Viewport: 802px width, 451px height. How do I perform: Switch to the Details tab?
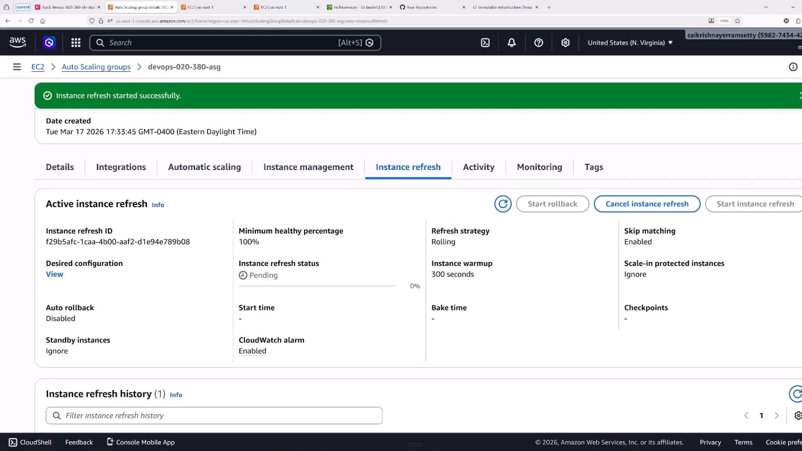tap(60, 167)
